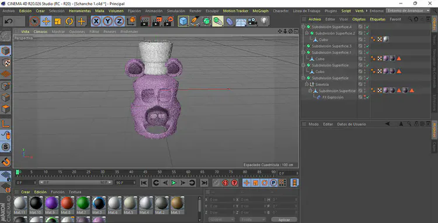
Task: Play the animation forward
Action: 174,183
